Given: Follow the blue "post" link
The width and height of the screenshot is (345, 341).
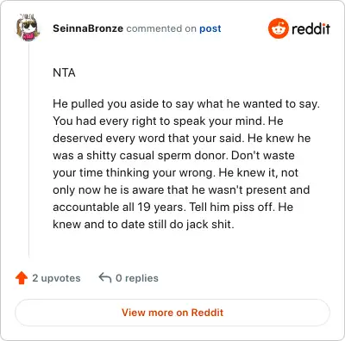Looking at the screenshot, I should pyautogui.click(x=210, y=28).
